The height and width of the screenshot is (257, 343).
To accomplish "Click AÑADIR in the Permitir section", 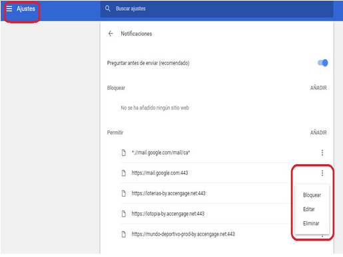I will (318, 133).
